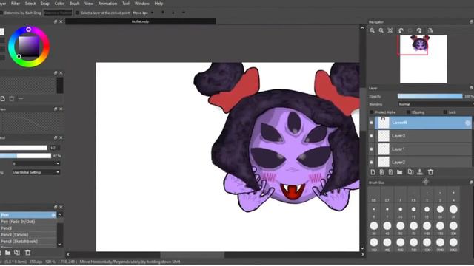The image size is (474, 266).
Task: Enable the Protect Alpha checkbox
Action: coord(372,112)
